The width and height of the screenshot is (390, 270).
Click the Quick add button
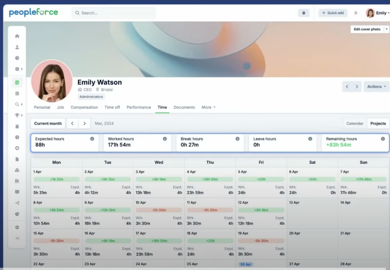(x=333, y=13)
